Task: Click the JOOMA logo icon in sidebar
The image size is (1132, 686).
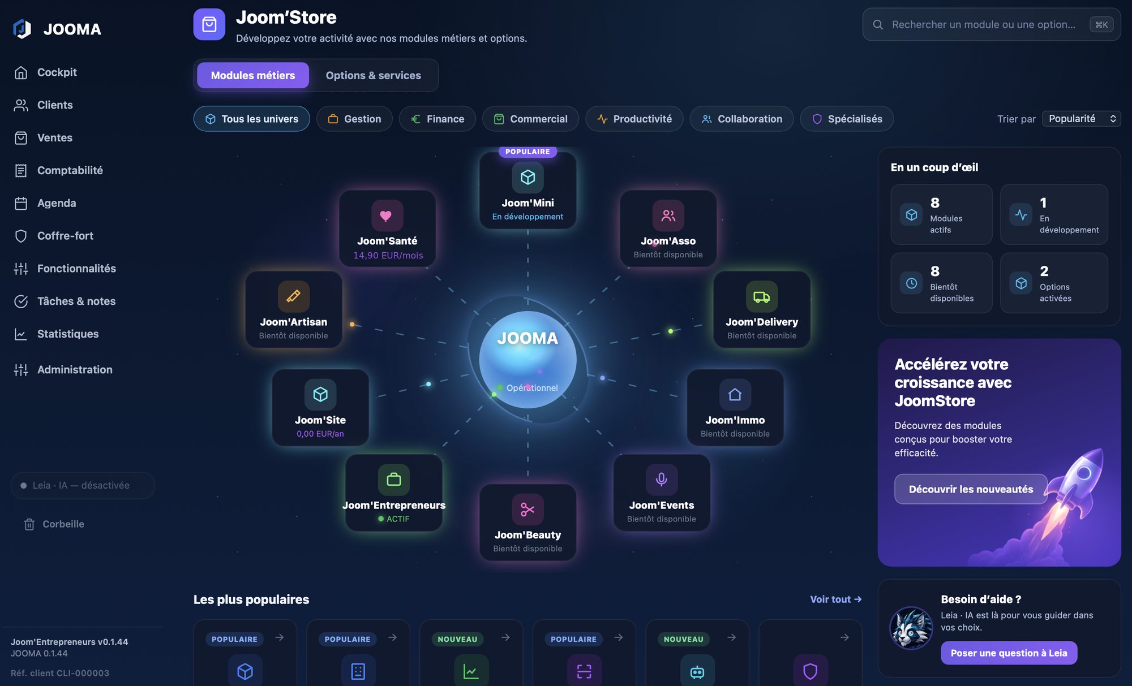Action: tap(22, 29)
